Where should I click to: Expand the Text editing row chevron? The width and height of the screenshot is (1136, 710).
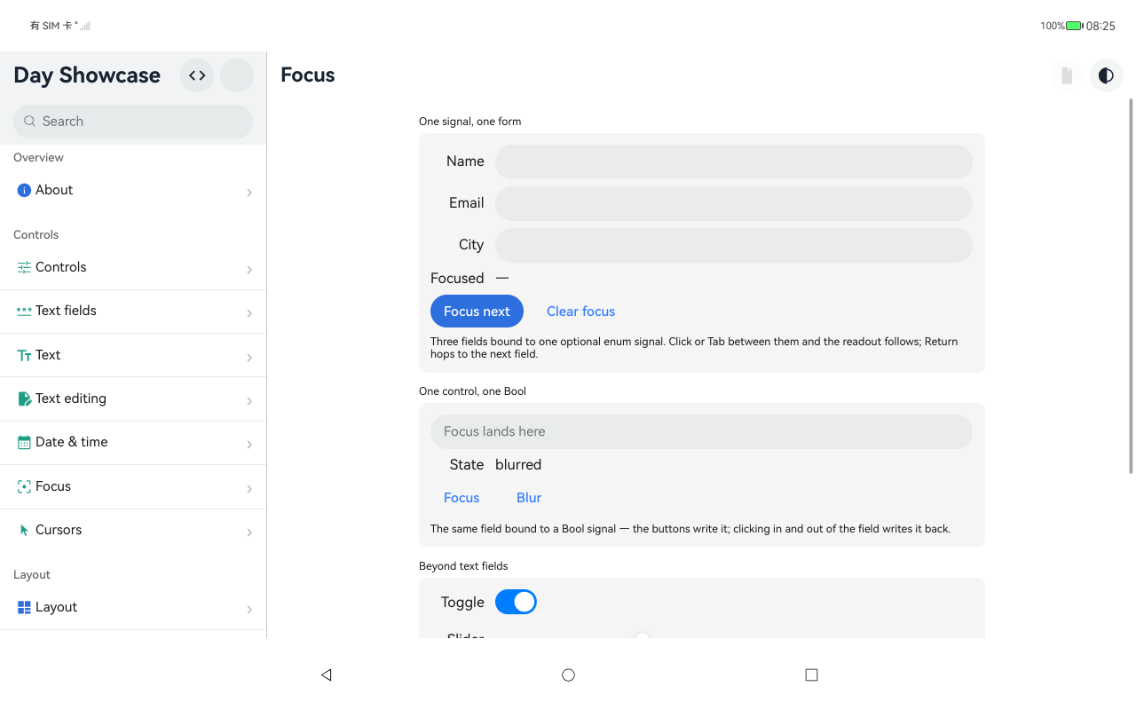249,400
